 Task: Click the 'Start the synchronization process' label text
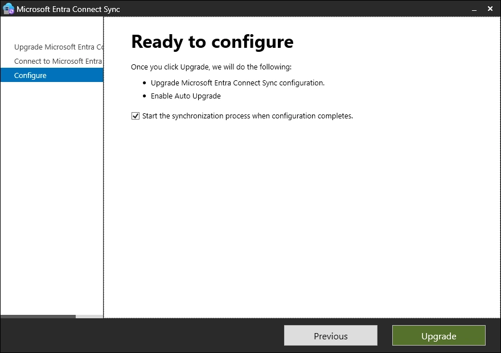tap(247, 116)
